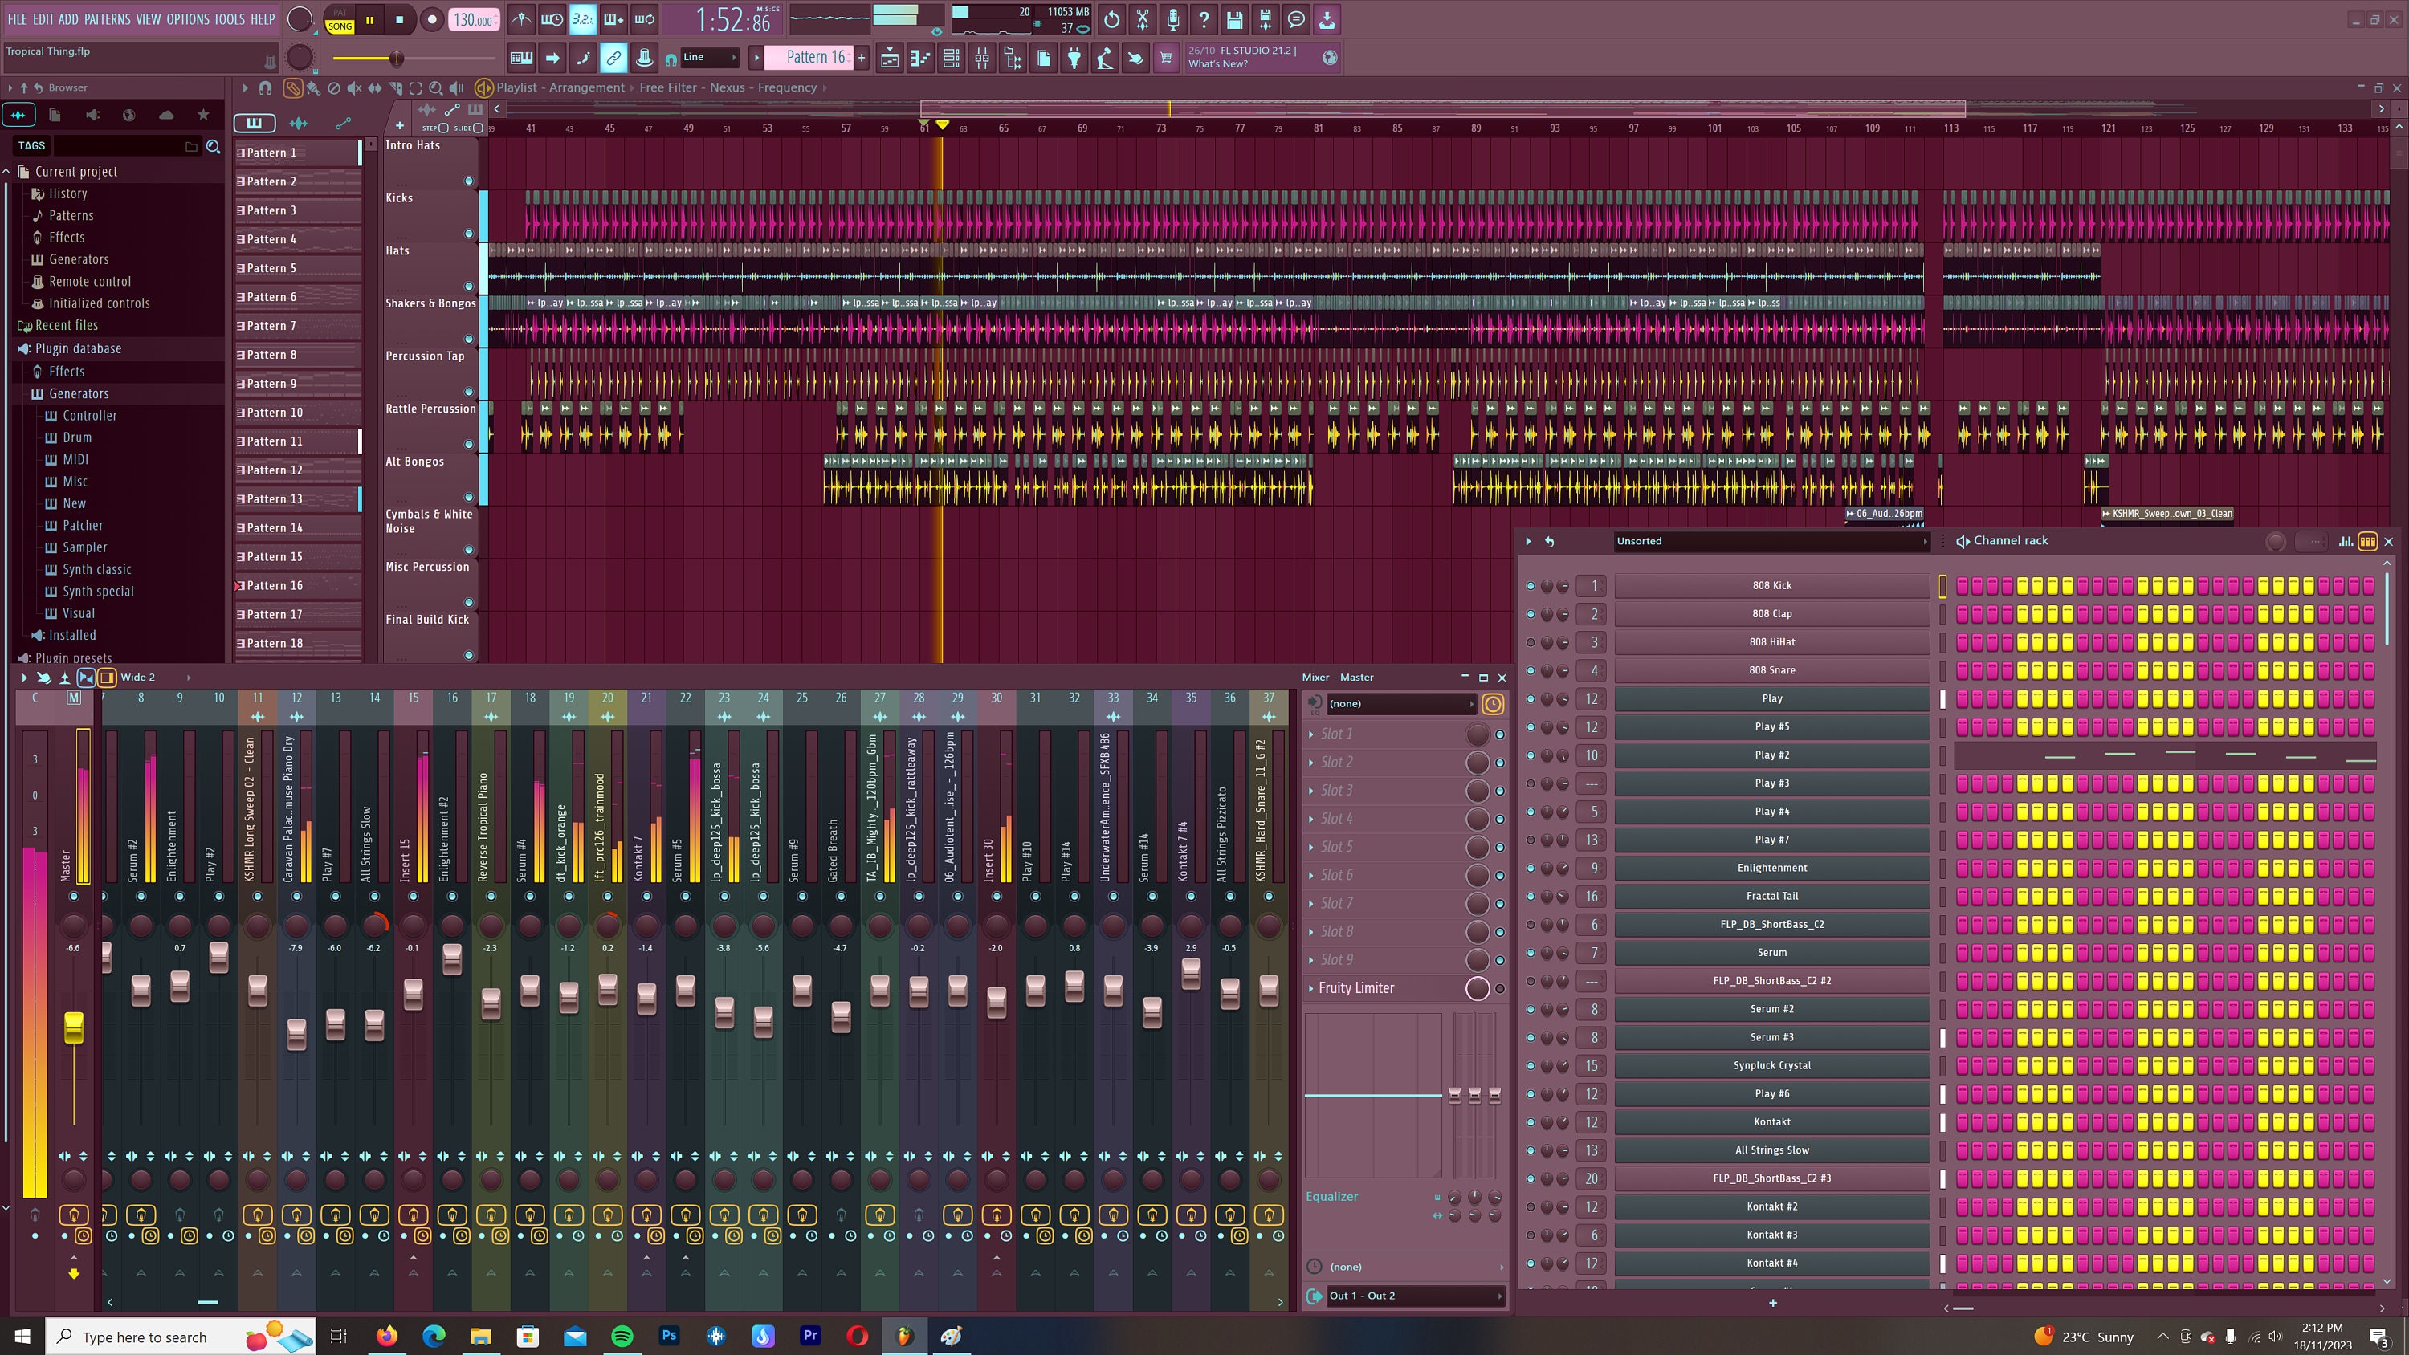Open the Mixer from the main toolbar

(982, 58)
